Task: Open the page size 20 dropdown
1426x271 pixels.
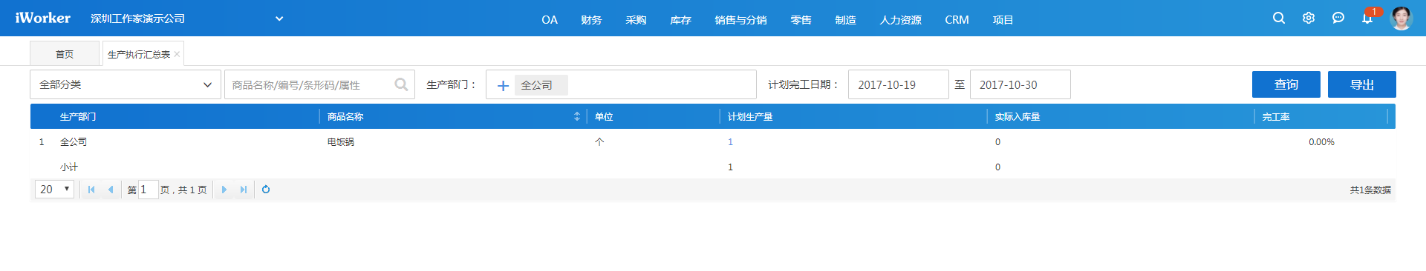Action: click(x=54, y=189)
